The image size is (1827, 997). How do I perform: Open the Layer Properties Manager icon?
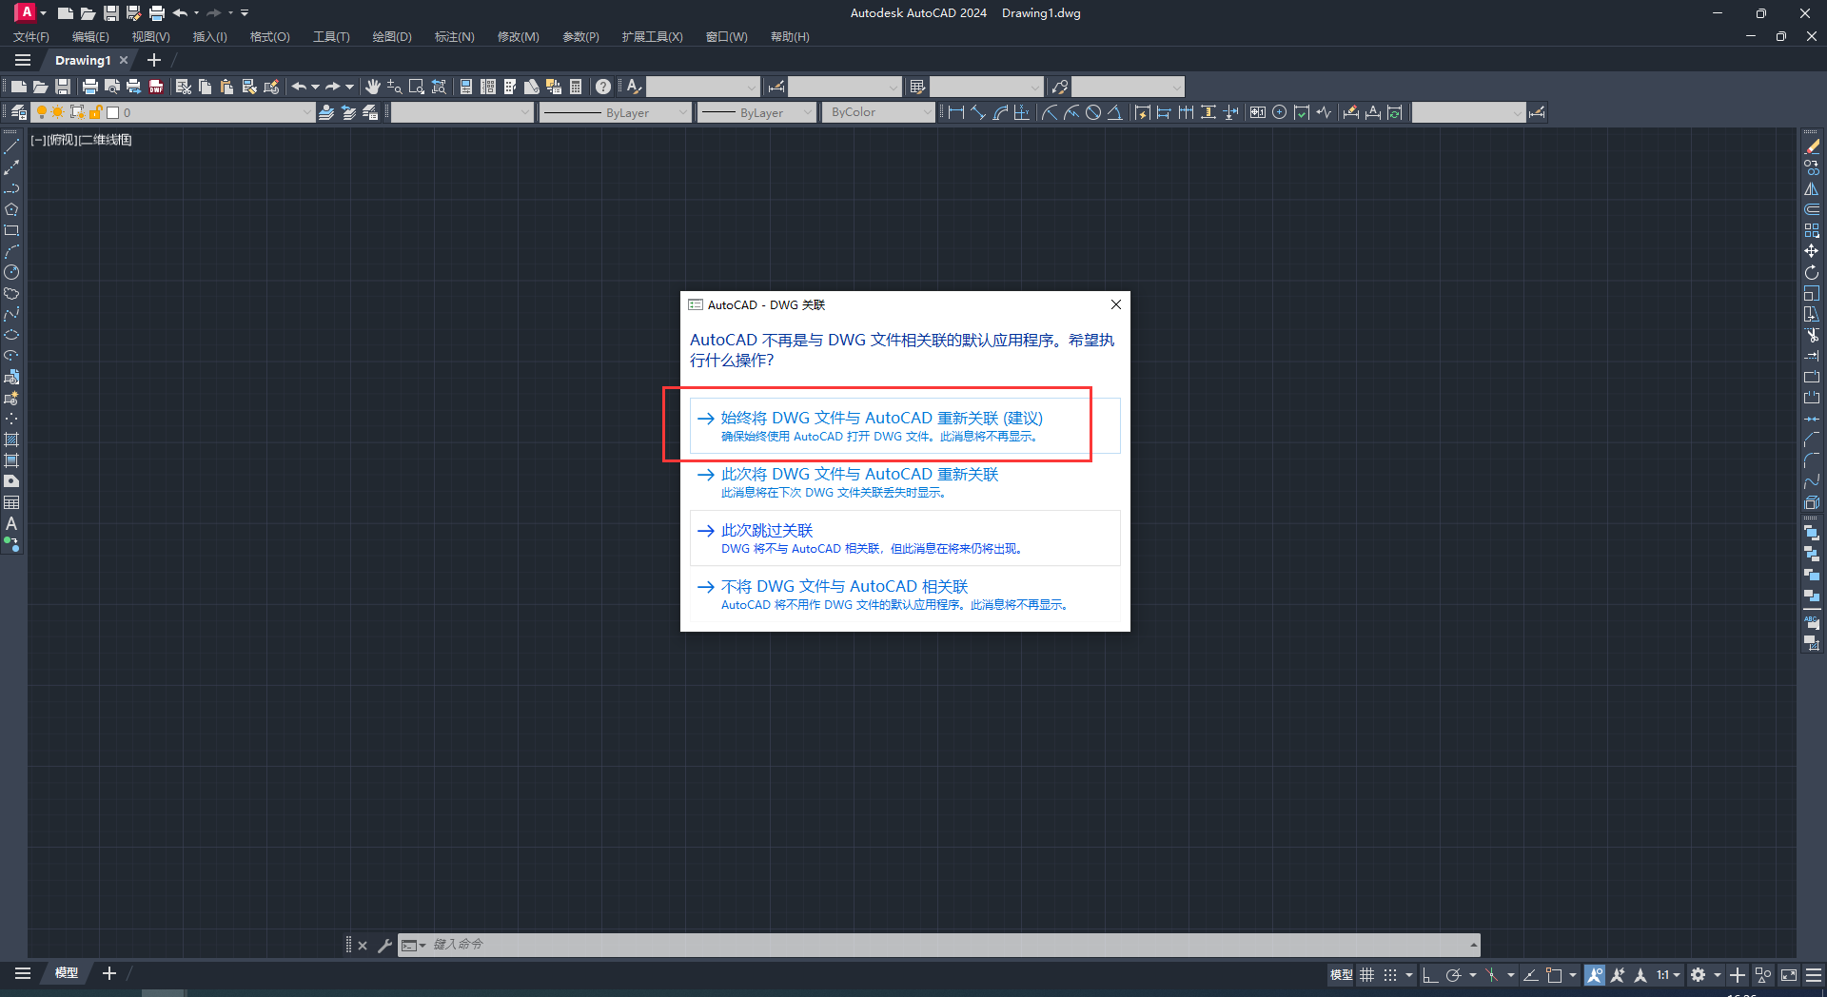point(17,111)
